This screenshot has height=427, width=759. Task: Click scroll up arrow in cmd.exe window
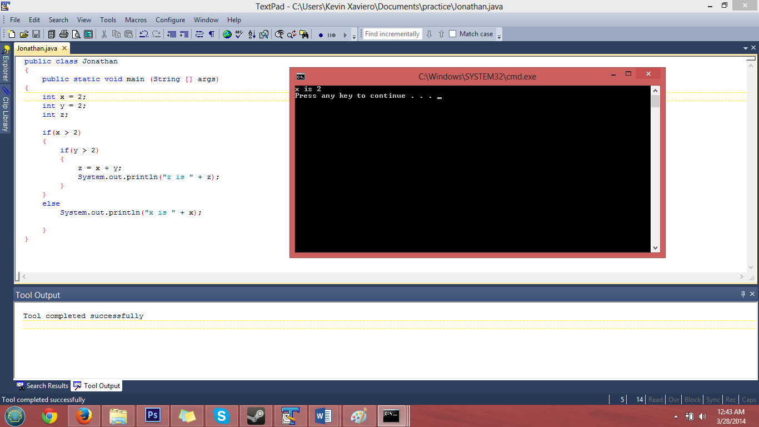(656, 91)
